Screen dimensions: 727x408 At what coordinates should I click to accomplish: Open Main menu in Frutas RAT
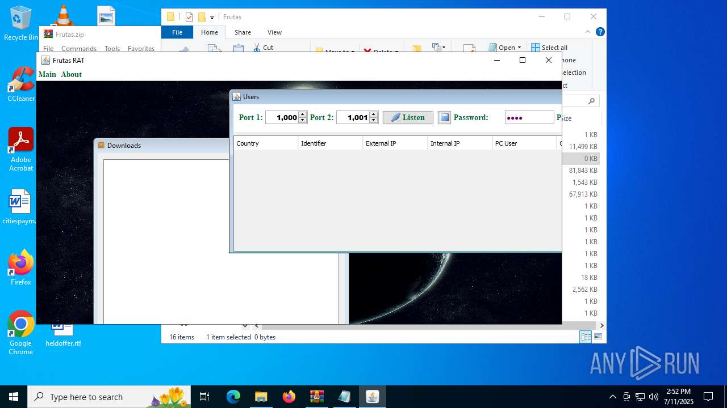click(47, 74)
